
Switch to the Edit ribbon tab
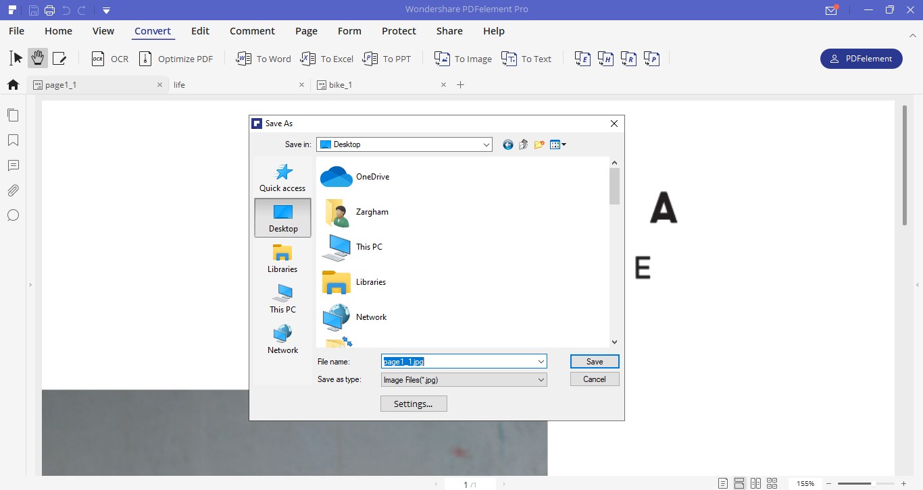(x=200, y=31)
